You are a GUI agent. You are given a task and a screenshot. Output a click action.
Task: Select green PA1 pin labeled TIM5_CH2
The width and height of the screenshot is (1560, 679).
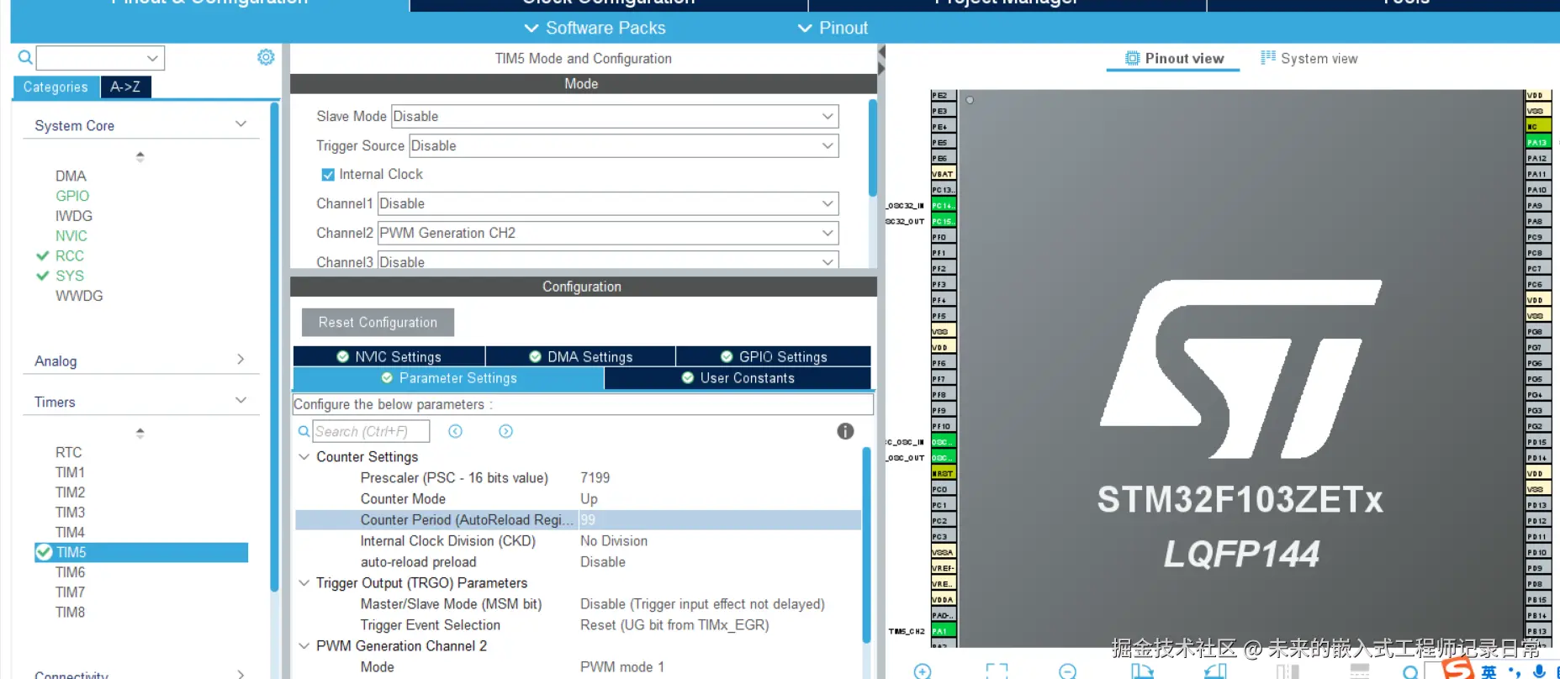(943, 630)
